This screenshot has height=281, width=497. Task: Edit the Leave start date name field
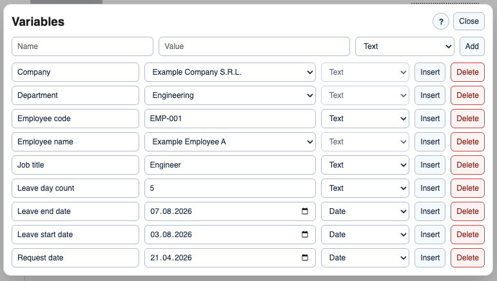(x=75, y=235)
